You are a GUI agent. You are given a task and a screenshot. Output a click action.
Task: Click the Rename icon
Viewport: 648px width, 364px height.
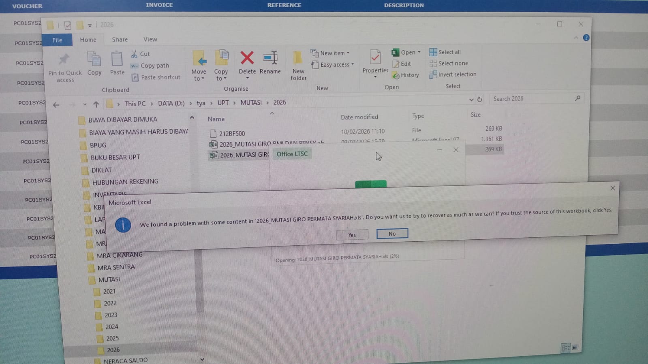270,57
